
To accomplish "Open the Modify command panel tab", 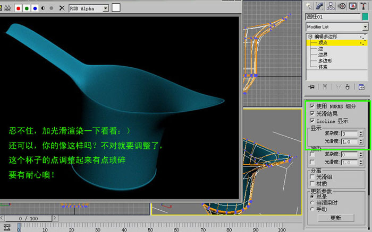I will pos(319,6).
